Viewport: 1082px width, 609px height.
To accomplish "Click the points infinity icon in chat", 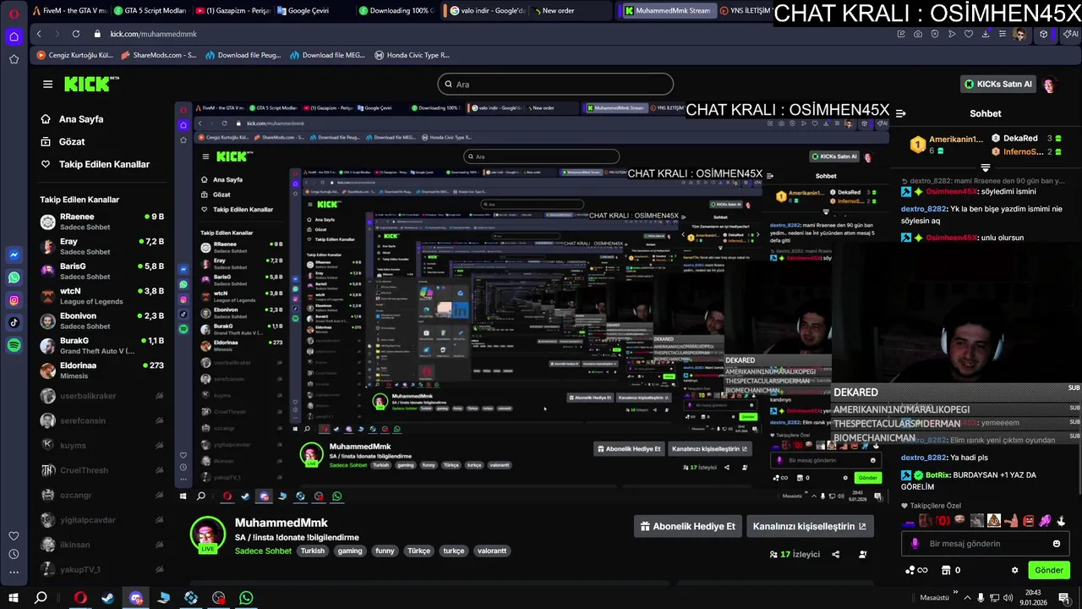I will click(x=916, y=570).
